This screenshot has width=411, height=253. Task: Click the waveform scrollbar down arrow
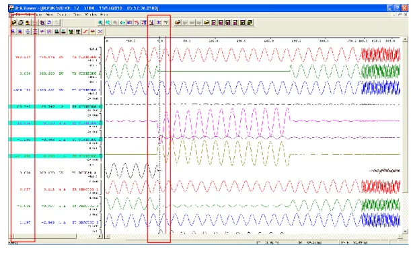click(x=405, y=231)
